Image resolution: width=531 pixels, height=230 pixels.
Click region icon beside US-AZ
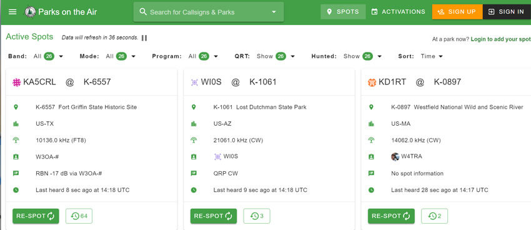click(194, 124)
